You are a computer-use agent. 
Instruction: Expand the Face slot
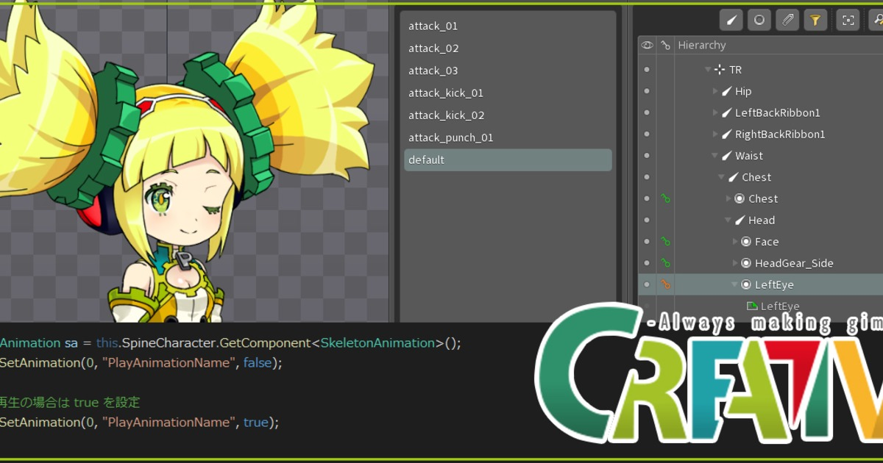[735, 242]
